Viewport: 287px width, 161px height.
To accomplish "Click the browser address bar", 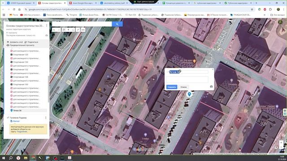I will [x=139, y=9].
